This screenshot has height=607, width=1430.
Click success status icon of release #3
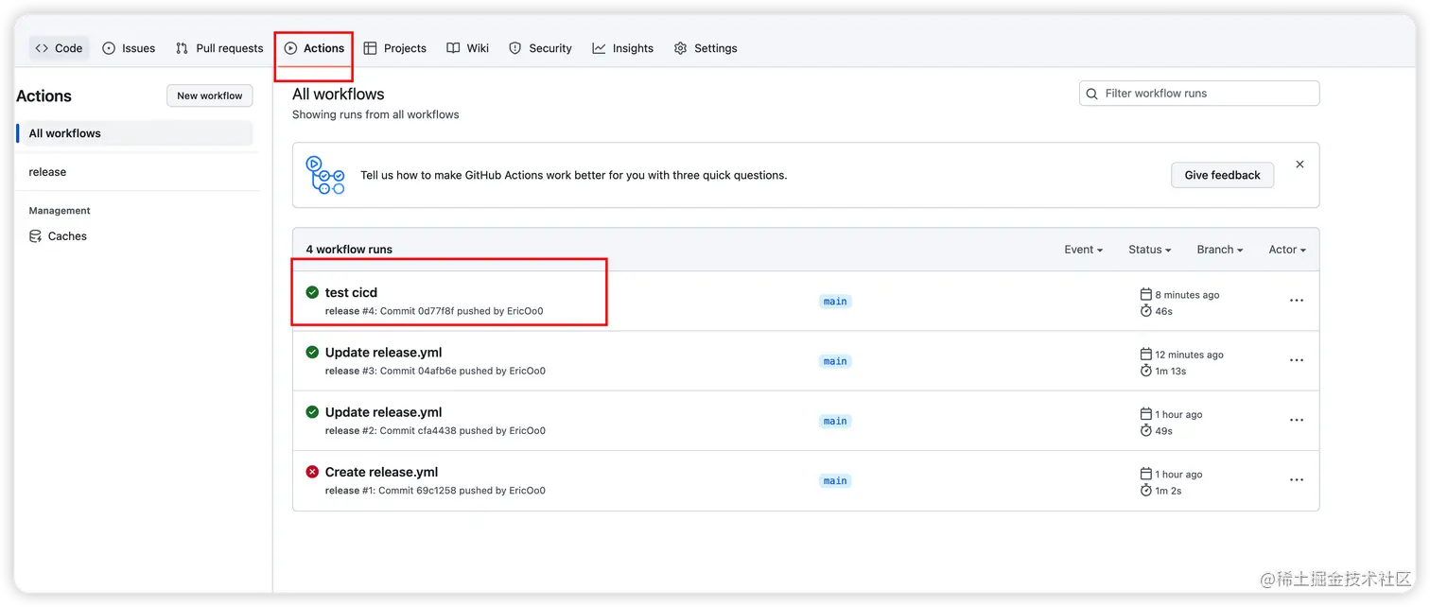coord(312,352)
